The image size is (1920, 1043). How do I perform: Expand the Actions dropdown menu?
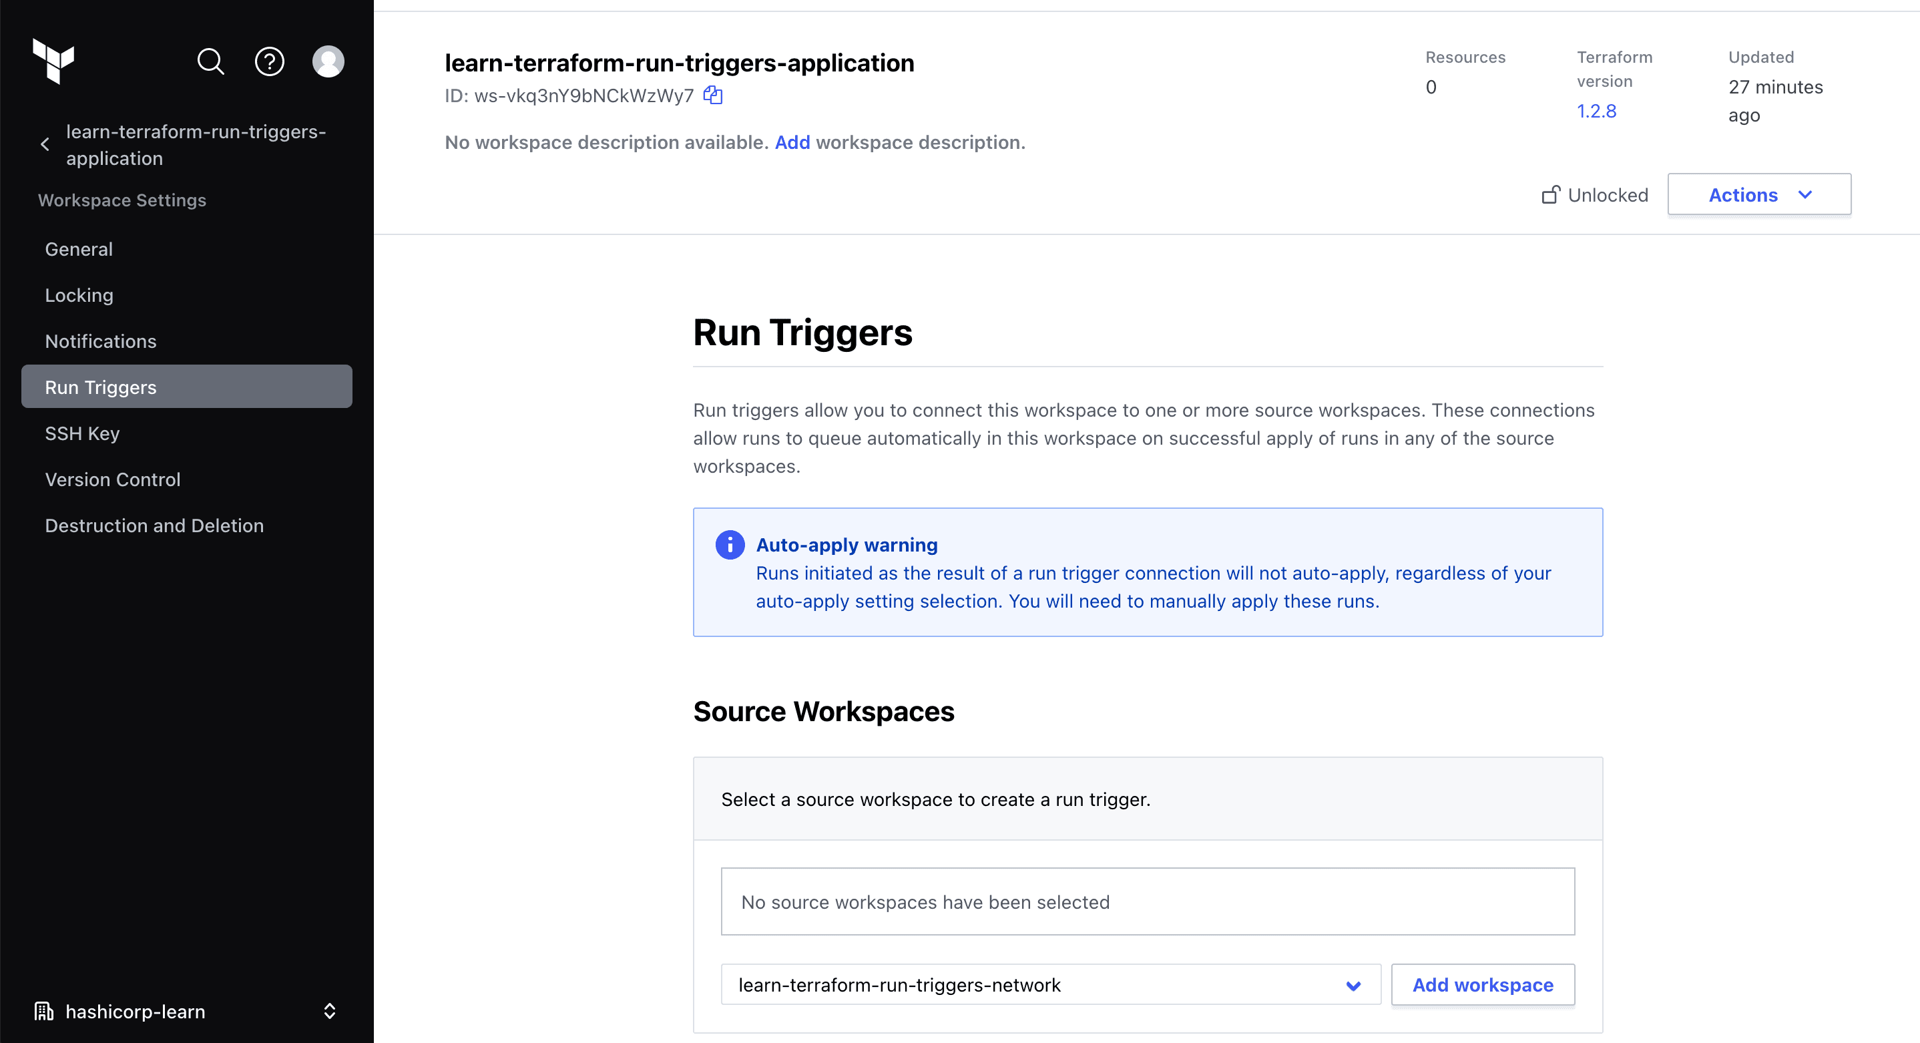coord(1760,195)
